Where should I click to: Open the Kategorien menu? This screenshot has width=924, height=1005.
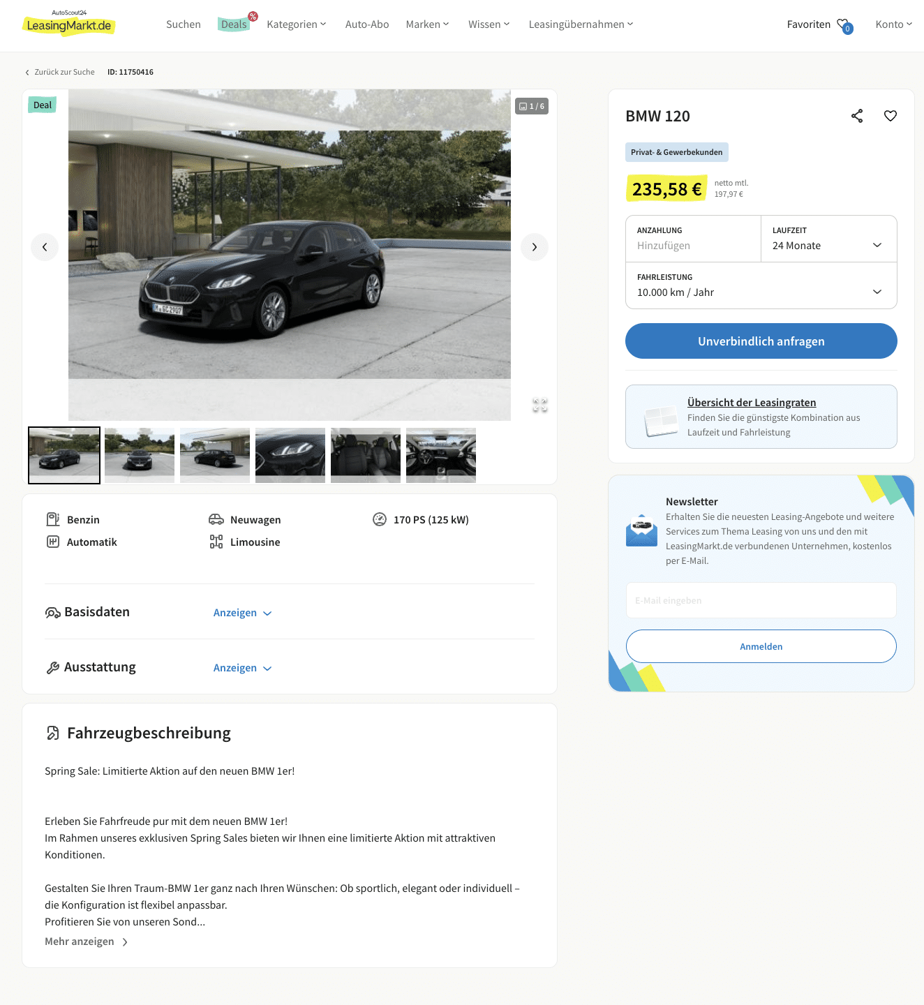click(x=297, y=24)
